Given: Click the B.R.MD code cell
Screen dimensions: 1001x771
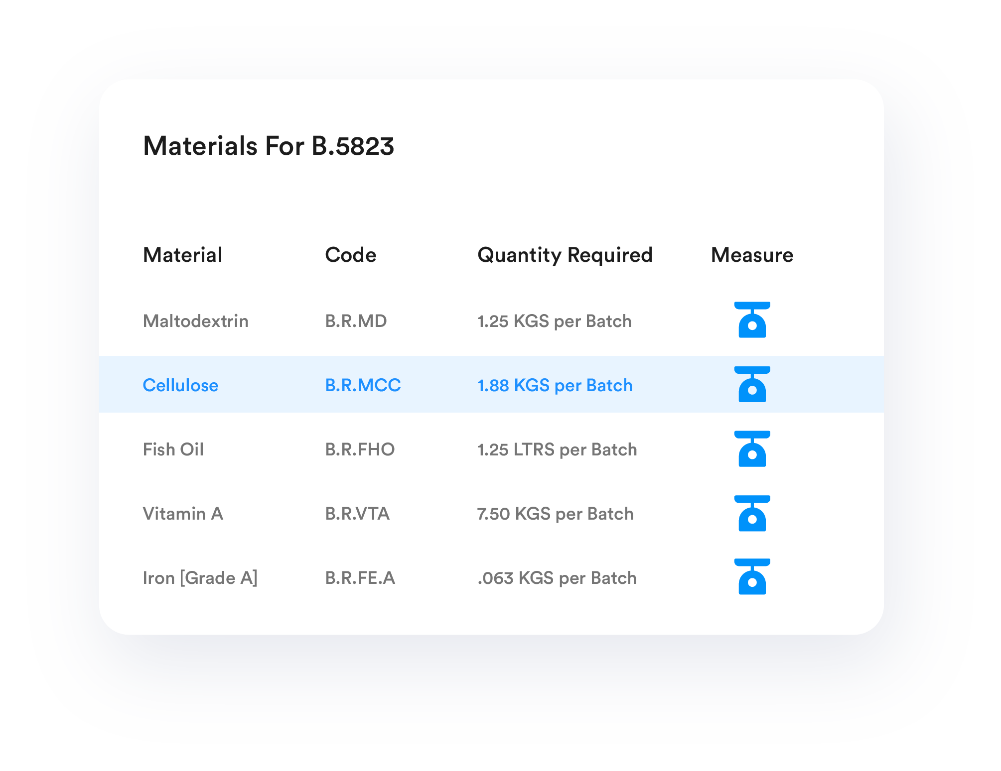Looking at the screenshot, I should pos(356,321).
